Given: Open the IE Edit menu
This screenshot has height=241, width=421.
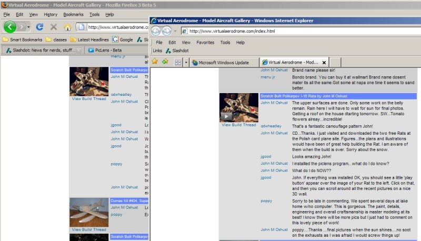Looking at the screenshot, I should pyautogui.click(x=172, y=43).
